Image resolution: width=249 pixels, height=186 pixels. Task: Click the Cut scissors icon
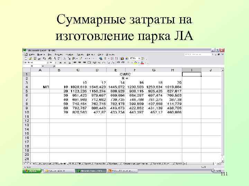pos(64,58)
